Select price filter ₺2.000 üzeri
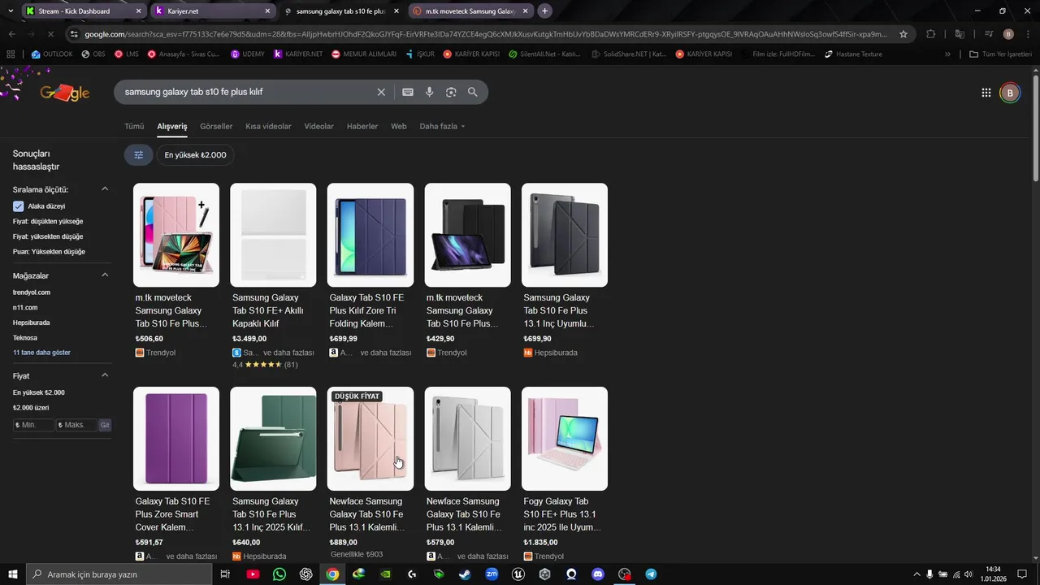 click(31, 408)
